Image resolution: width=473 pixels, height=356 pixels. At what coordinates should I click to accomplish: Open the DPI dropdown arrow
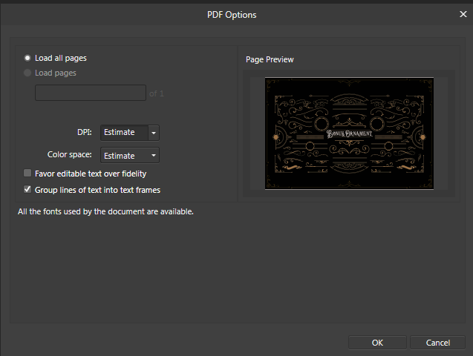tap(154, 133)
